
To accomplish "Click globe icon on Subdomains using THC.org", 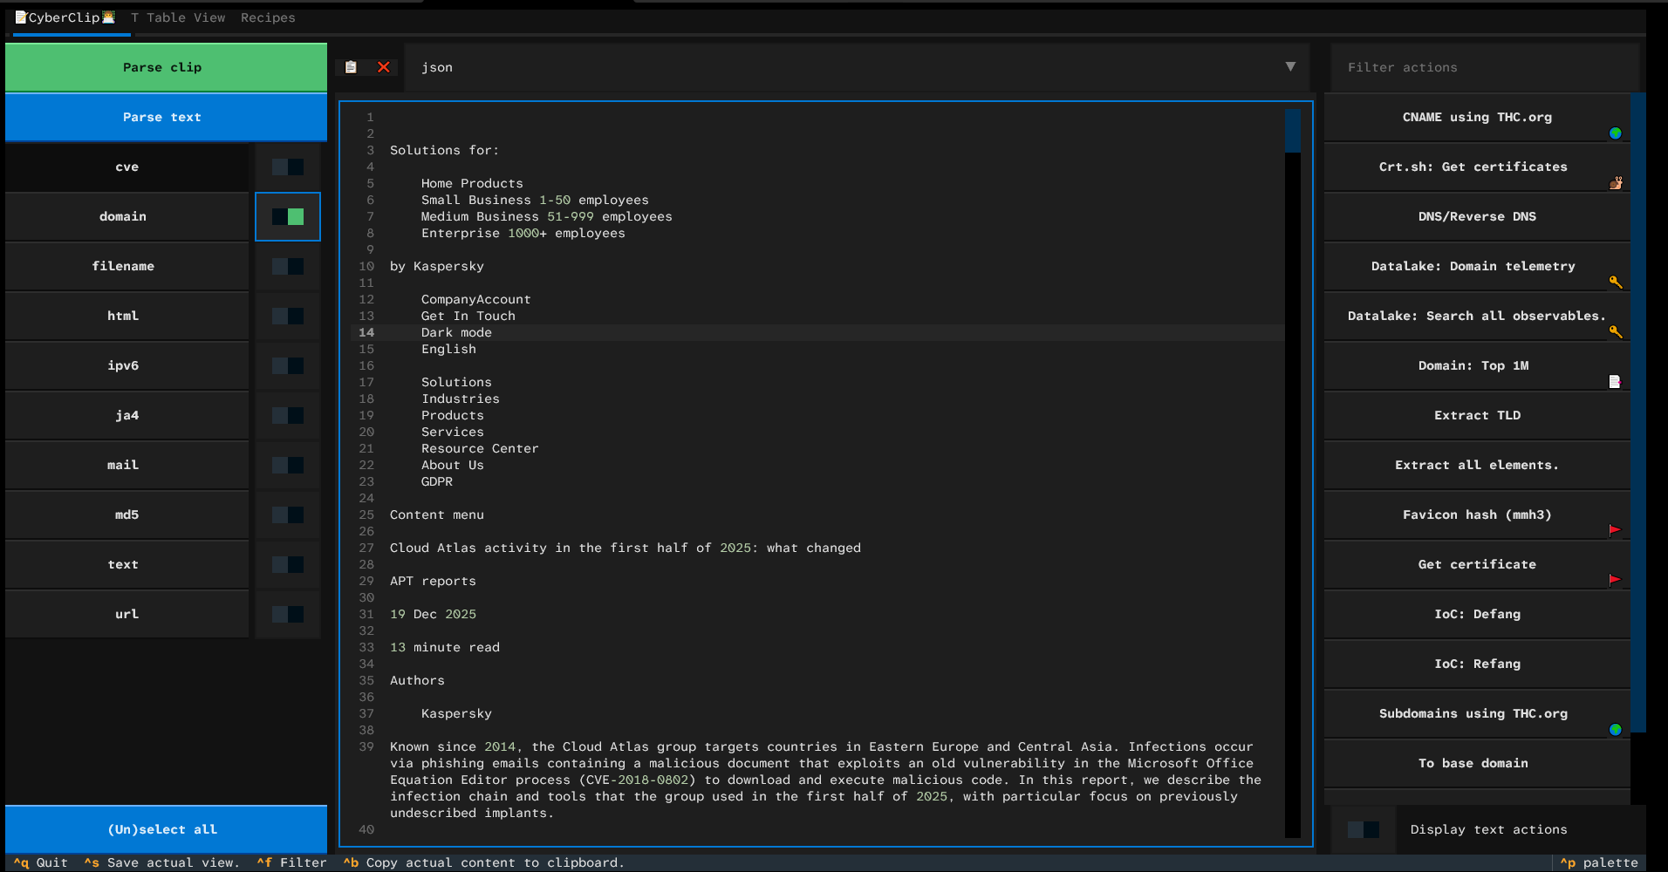I will 1615,730.
